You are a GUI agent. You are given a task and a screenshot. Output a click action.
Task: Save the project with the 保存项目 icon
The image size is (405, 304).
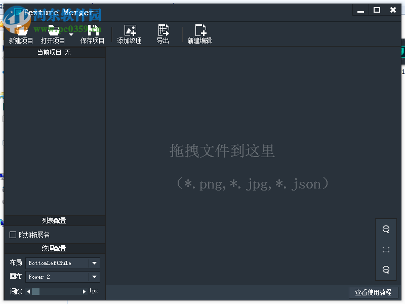(92, 30)
